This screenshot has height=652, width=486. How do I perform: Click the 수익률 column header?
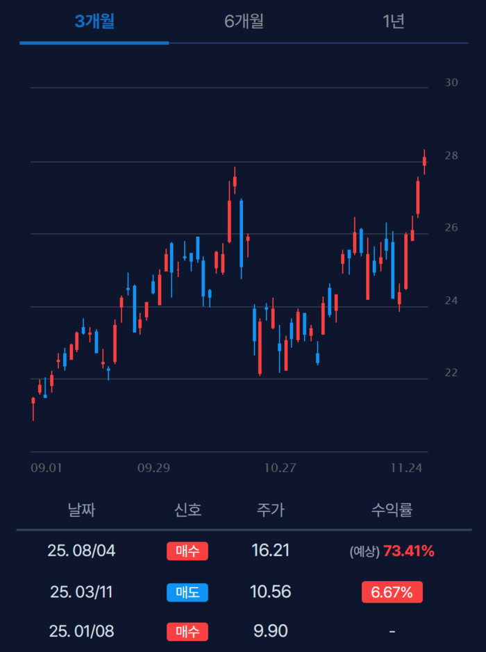392,510
